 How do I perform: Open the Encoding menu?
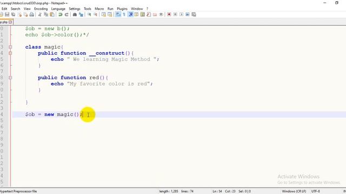[x=41, y=9]
